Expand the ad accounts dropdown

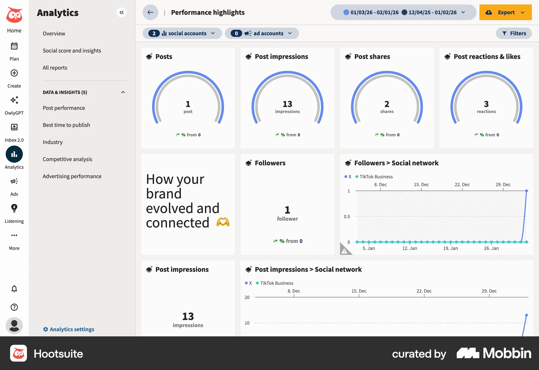click(262, 33)
